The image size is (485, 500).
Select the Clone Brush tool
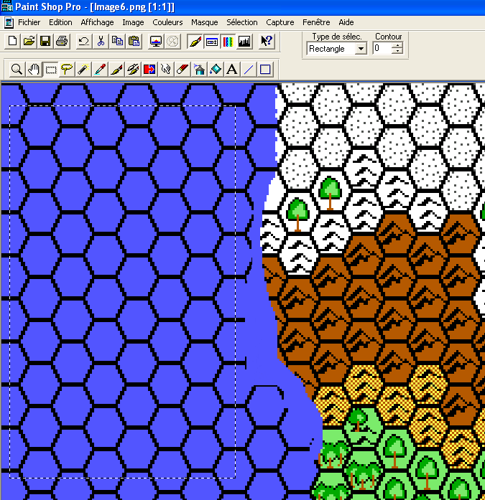pos(133,69)
